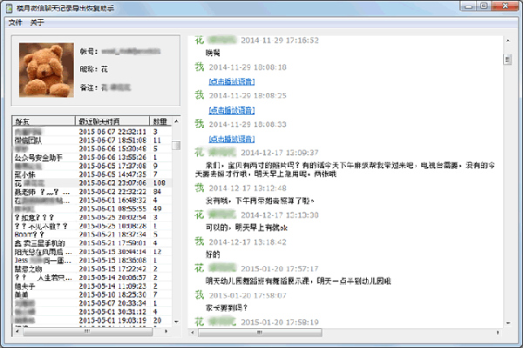Open the 文件 menu

15,23
